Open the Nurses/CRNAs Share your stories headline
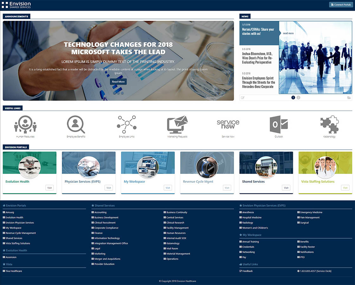Viewport: 355px width, 285px height. coord(258,31)
